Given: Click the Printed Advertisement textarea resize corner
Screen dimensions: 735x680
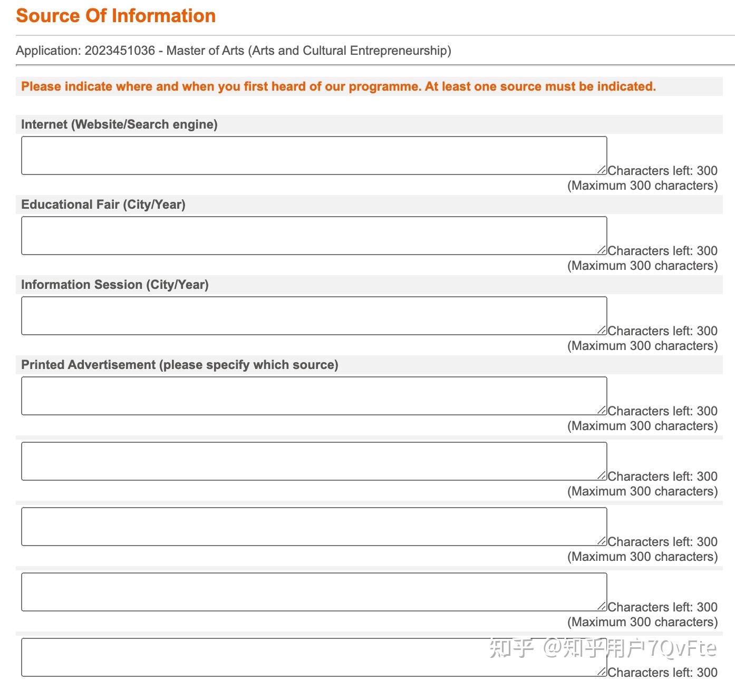Looking at the screenshot, I should pos(602,410).
